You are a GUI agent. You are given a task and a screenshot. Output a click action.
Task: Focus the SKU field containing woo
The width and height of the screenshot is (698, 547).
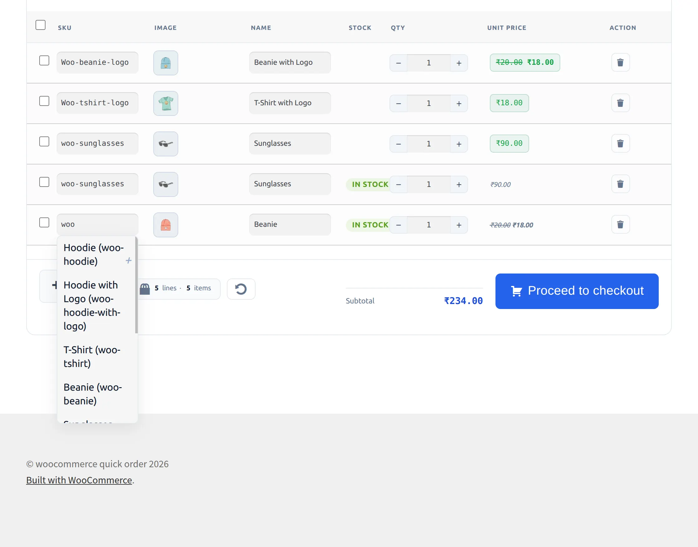98,225
